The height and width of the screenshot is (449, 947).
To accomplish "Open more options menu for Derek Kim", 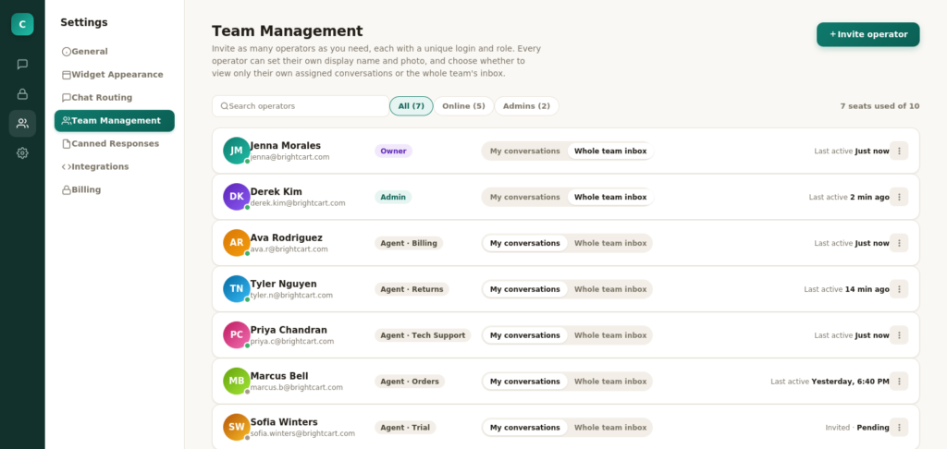I will tap(899, 197).
